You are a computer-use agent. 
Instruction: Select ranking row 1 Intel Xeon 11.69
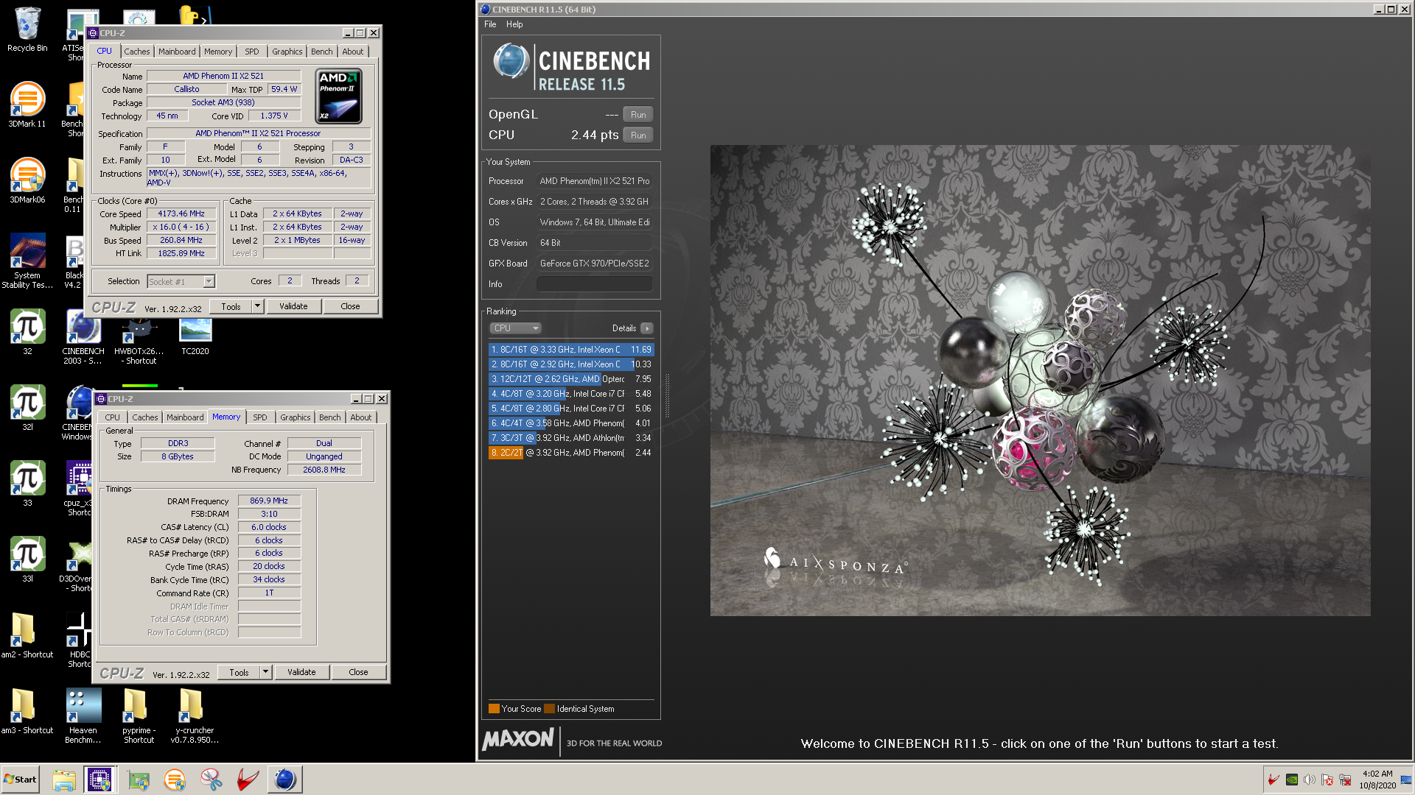(571, 350)
